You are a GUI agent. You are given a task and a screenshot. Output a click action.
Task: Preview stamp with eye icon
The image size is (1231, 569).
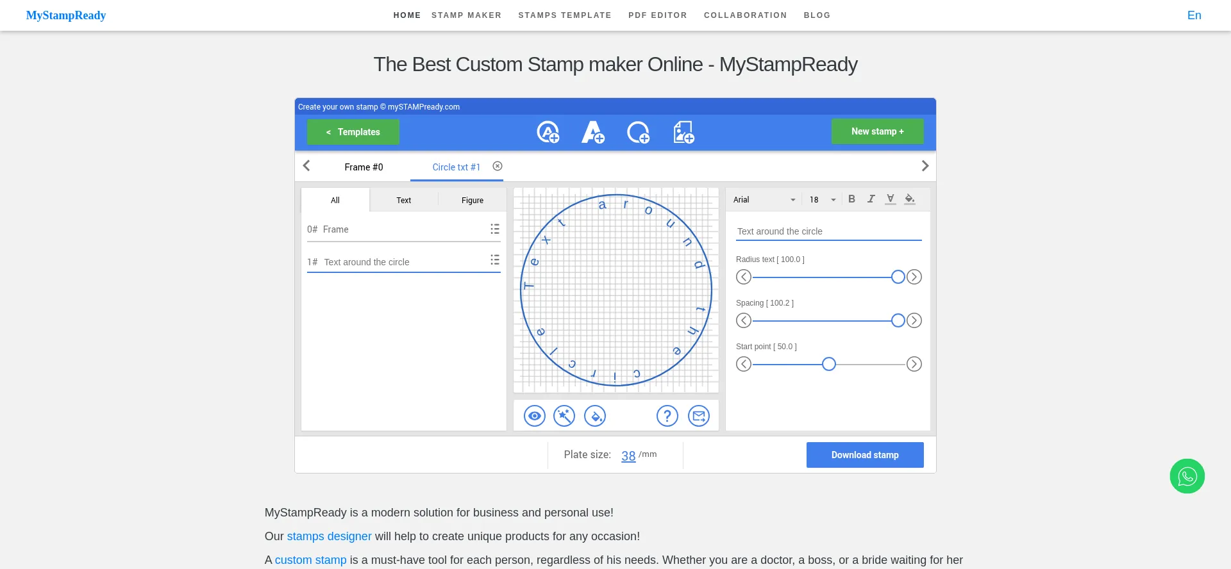coord(535,416)
